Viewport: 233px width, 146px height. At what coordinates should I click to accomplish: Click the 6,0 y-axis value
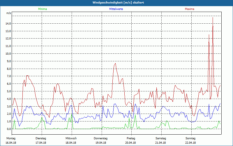9,84
